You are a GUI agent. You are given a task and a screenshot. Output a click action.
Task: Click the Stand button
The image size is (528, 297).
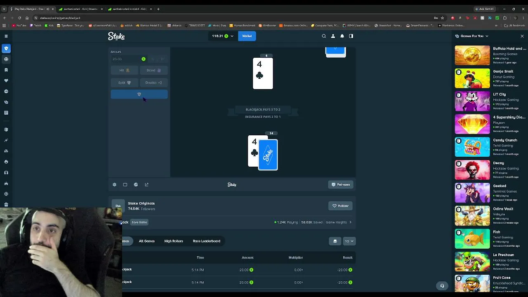coord(153,71)
